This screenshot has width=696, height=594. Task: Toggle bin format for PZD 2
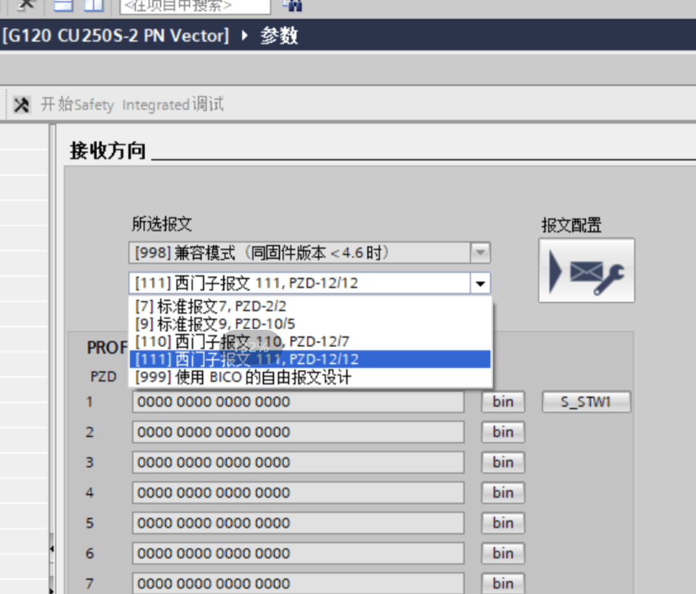tap(503, 432)
